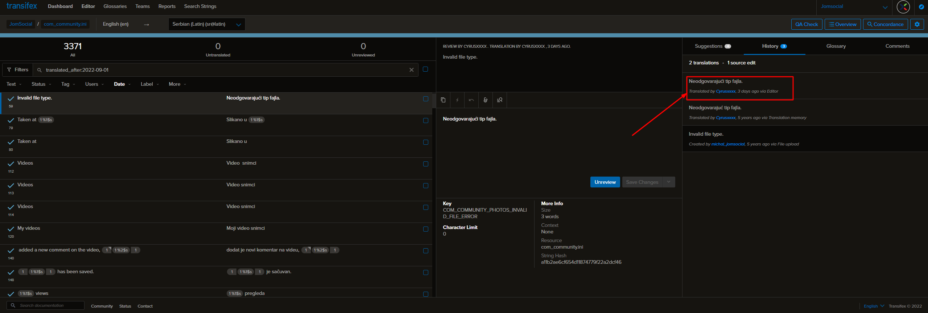Image resolution: width=928 pixels, height=313 pixels.
Task: Click the compass icon in top bar
Action: click(921, 7)
